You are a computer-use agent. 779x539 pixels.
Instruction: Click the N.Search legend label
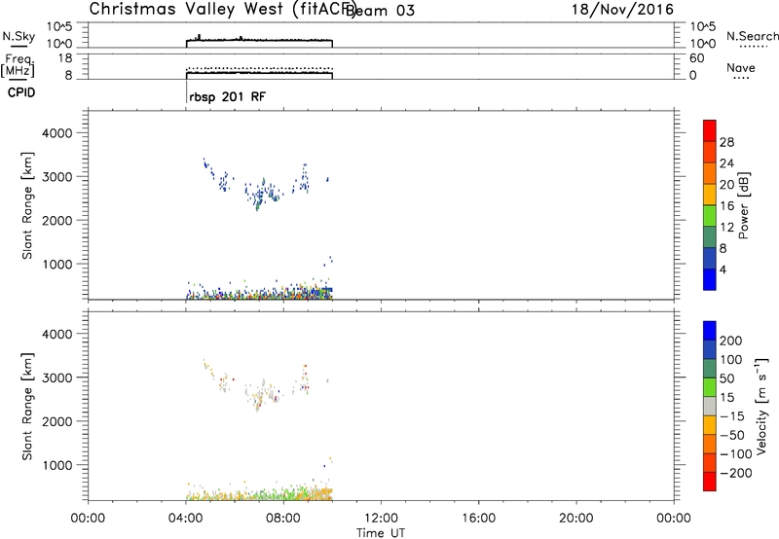coord(752,36)
